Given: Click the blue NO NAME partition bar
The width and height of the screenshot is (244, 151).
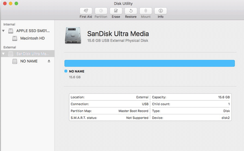Looking at the screenshot, I should [x=150, y=63].
